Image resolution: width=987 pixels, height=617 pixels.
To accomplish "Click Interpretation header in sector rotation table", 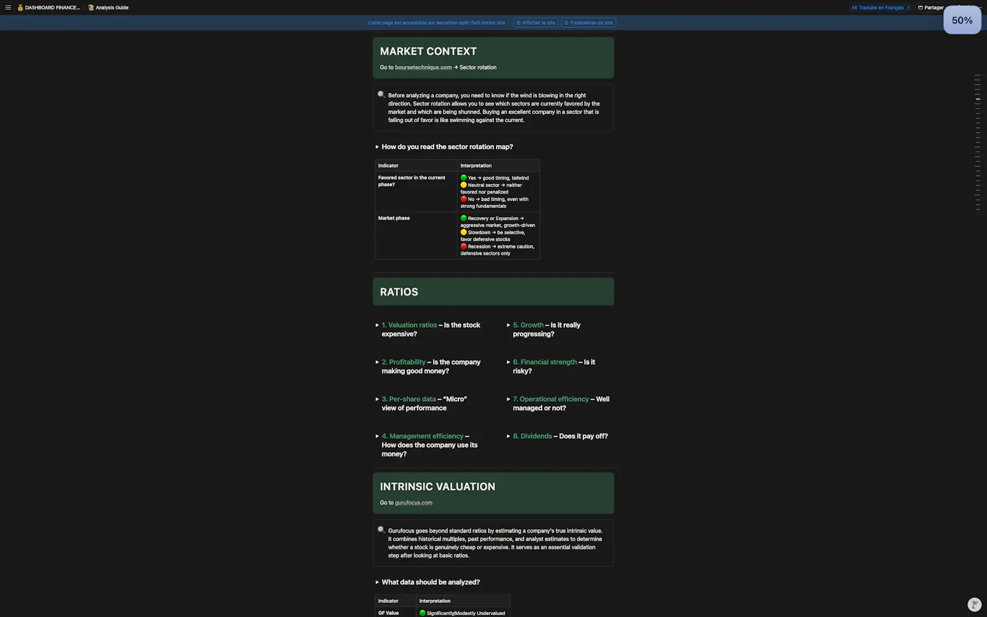I will (498, 165).
